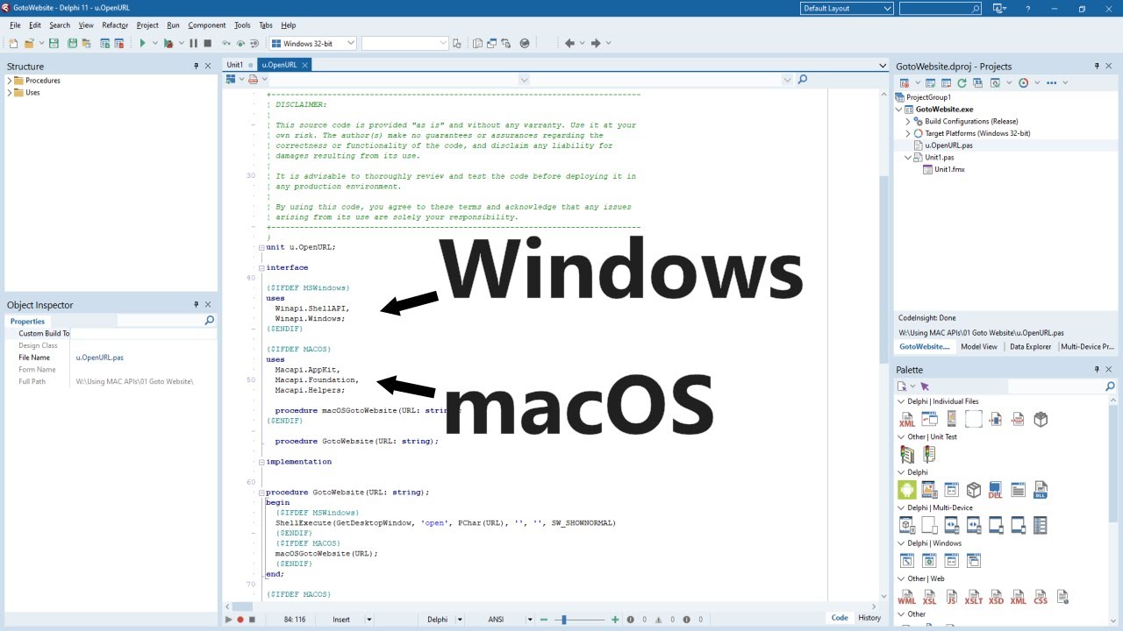Viewport: 1123px width, 631px height.
Task: Stop the program with the square icon
Action: [208, 43]
